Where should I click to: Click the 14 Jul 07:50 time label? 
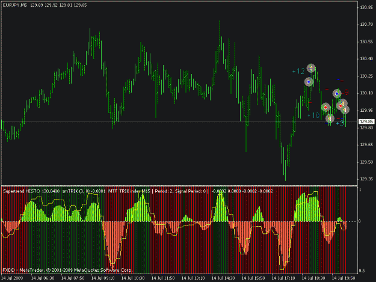click(73, 278)
